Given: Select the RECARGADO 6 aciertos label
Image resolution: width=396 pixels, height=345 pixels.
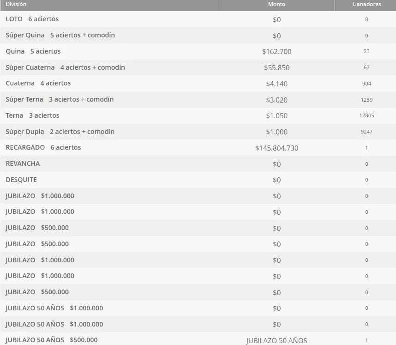Looking at the screenshot, I should pos(43,148).
